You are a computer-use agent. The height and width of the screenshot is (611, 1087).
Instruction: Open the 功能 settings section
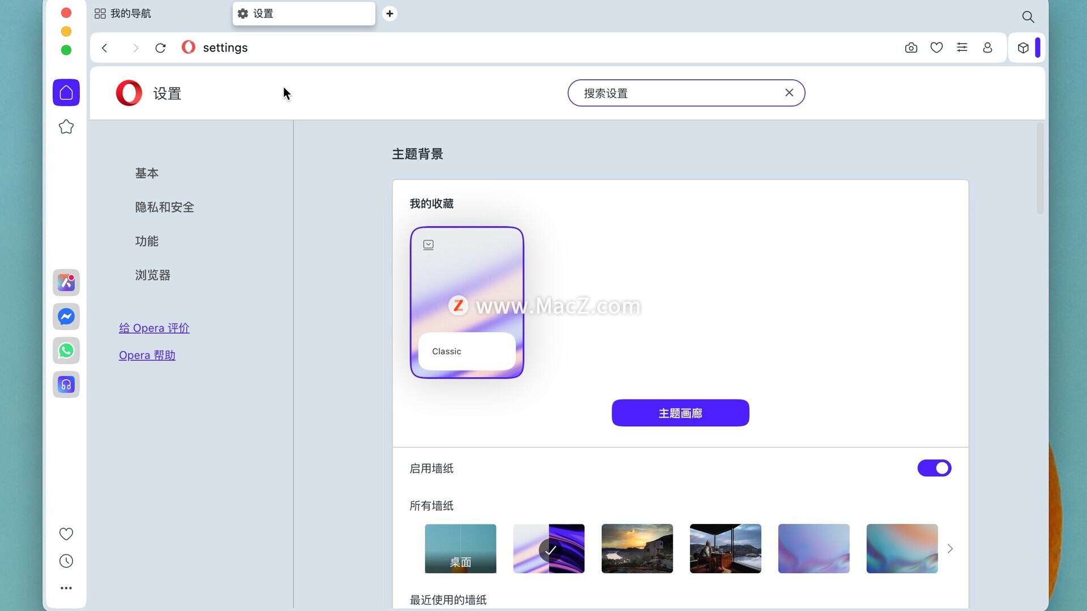(x=147, y=241)
